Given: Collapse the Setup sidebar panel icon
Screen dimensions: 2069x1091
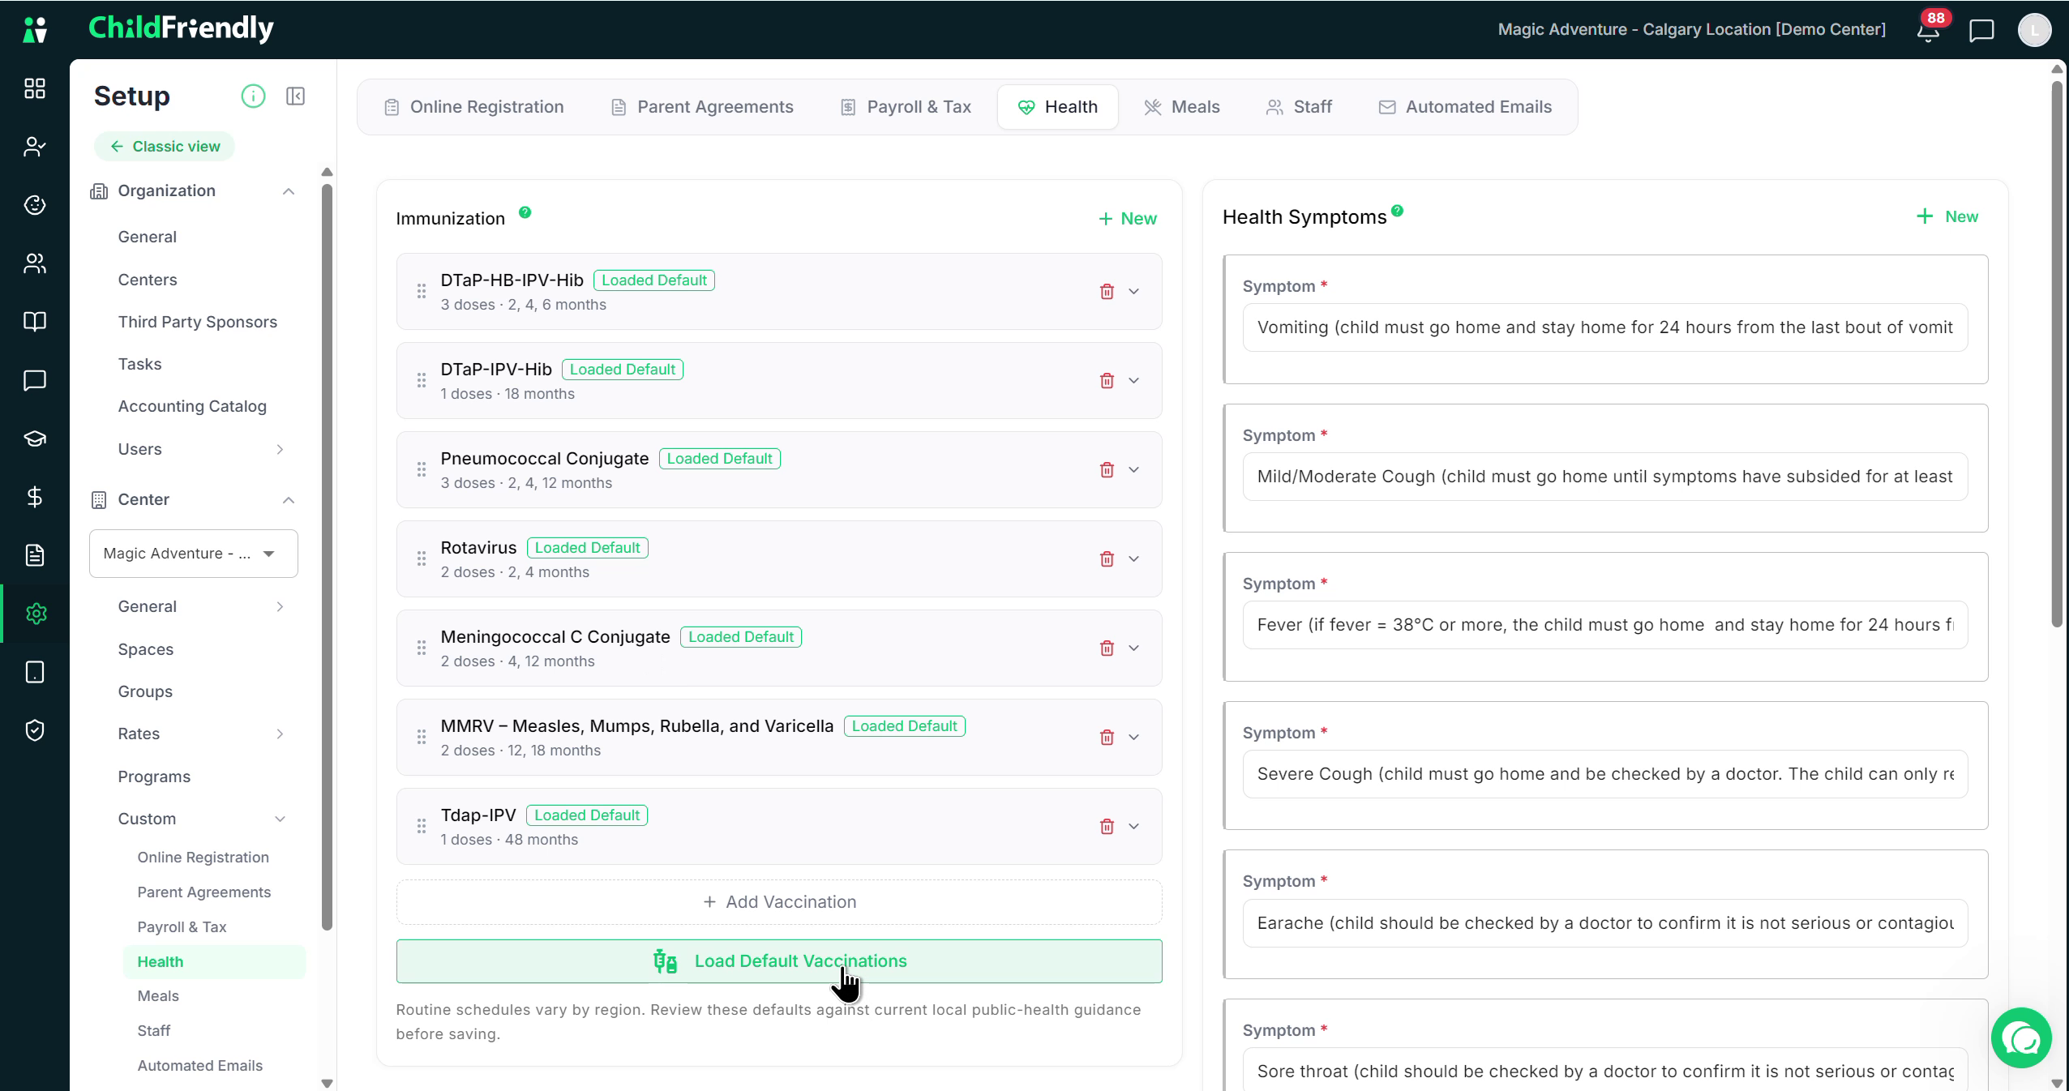Looking at the screenshot, I should click(295, 96).
